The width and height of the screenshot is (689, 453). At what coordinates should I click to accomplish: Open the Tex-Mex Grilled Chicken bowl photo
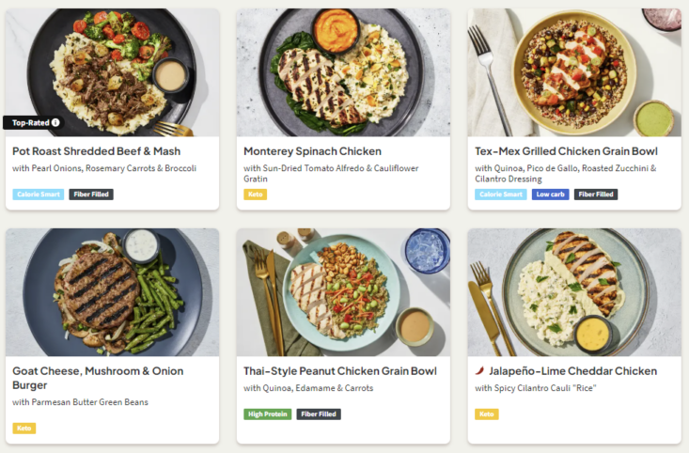pos(574,72)
